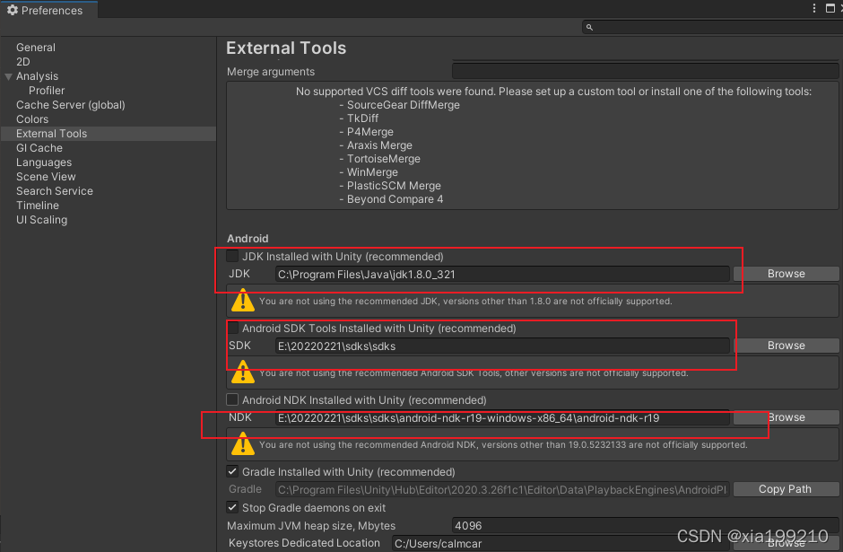Browse for the Android SDK folder
Screen dimensions: 843x552
coord(786,346)
